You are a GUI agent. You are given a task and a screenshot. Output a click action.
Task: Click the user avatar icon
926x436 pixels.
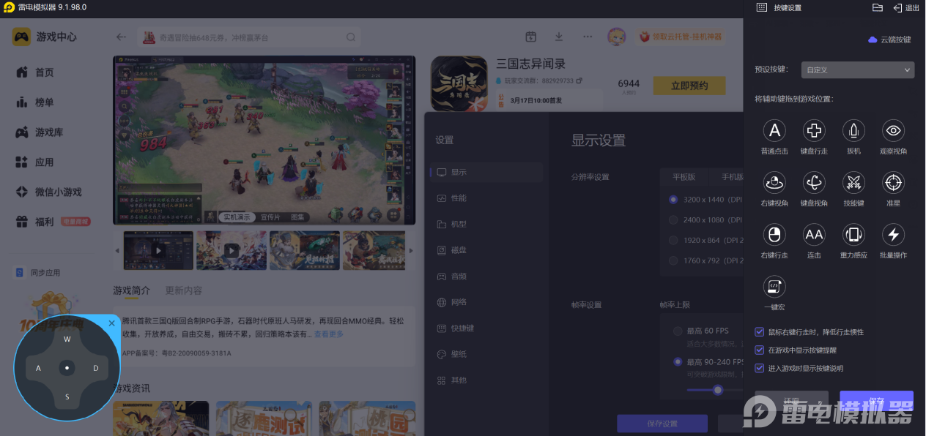pos(616,37)
